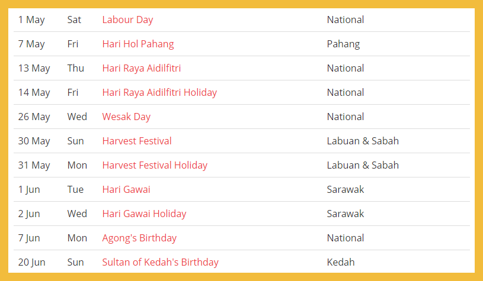Select the 20 Jun date cell
Screen dimensions: 483x281
(x=31, y=262)
